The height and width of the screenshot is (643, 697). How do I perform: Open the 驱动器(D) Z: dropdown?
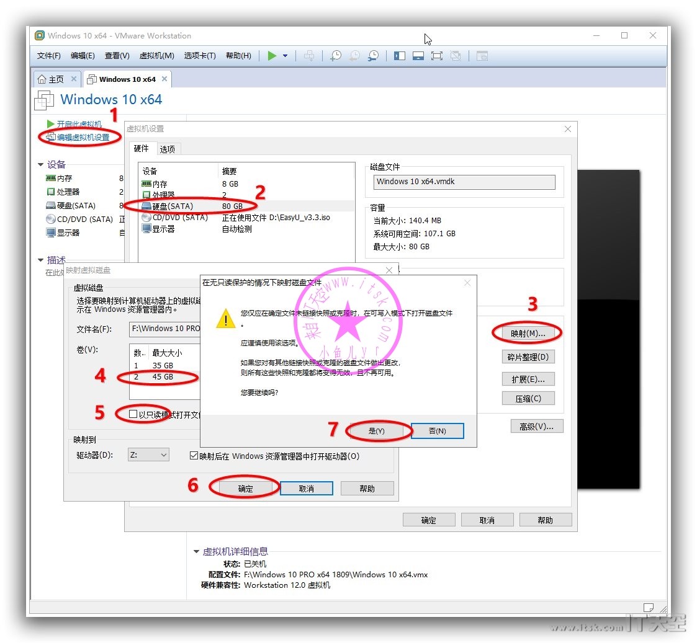[x=148, y=455]
